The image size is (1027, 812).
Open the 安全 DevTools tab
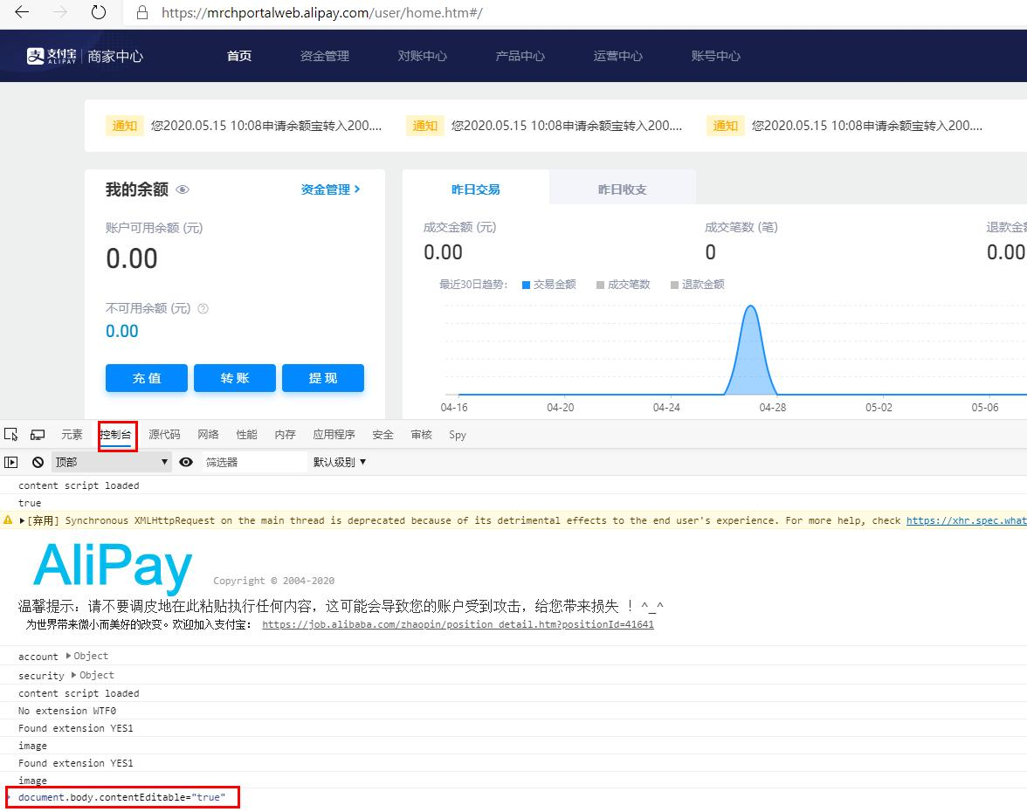coord(383,435)
